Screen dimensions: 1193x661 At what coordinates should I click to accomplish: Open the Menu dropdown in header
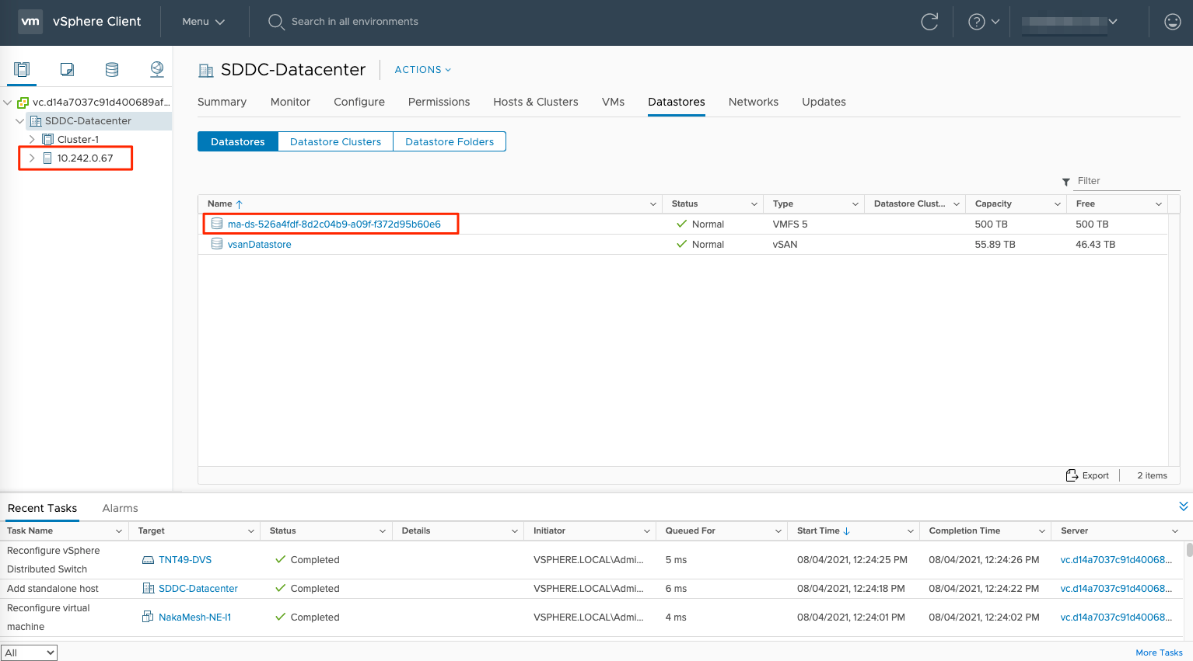coord(203,22)
